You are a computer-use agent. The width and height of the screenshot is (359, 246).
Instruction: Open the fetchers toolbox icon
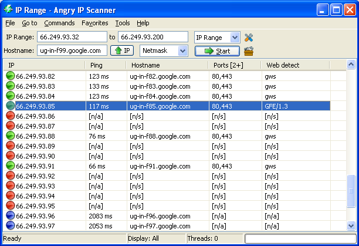coord(249,51)
